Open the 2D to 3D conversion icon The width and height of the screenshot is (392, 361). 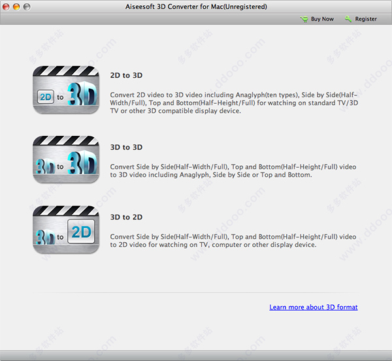(x=66, y=90)
